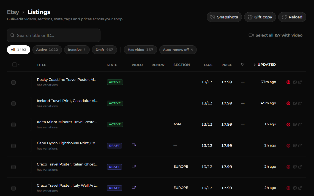Click 13/13 tags on Iceland Travel Print row
This screenshot has width=314, height=196.
(x=207, y=103)
